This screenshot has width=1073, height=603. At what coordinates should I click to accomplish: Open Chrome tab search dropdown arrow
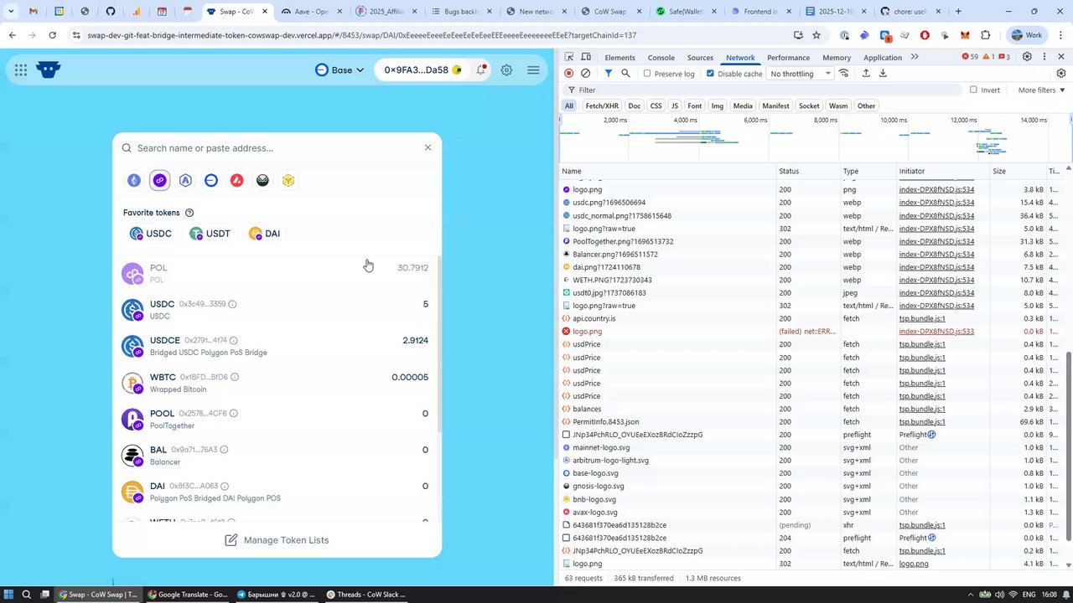tap(10, 12)
